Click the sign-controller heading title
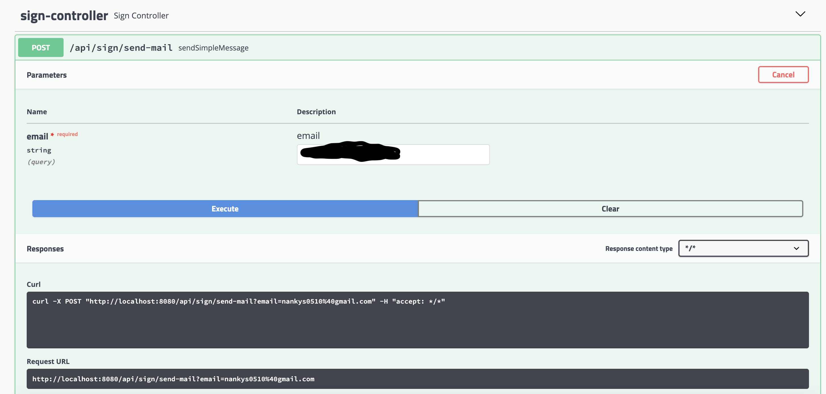 [64, 16]
